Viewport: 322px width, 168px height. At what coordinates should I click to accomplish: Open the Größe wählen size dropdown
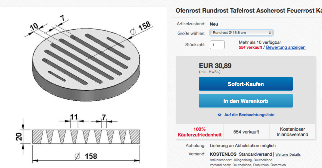click(241, 33)
